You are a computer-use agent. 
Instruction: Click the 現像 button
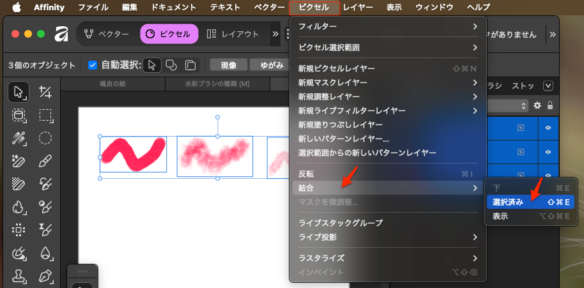point(228,65)
